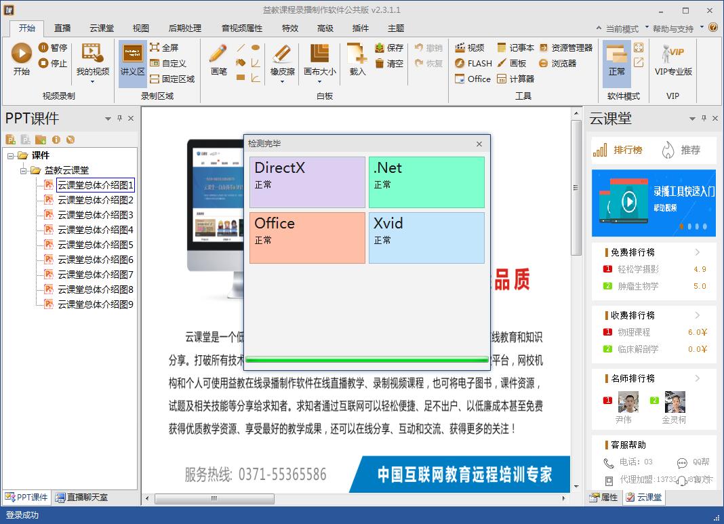Expand the 橡皮擦 dropdown arrow
Image resolution: width=724 pixels, height=524 pixels.
(282, 82)
